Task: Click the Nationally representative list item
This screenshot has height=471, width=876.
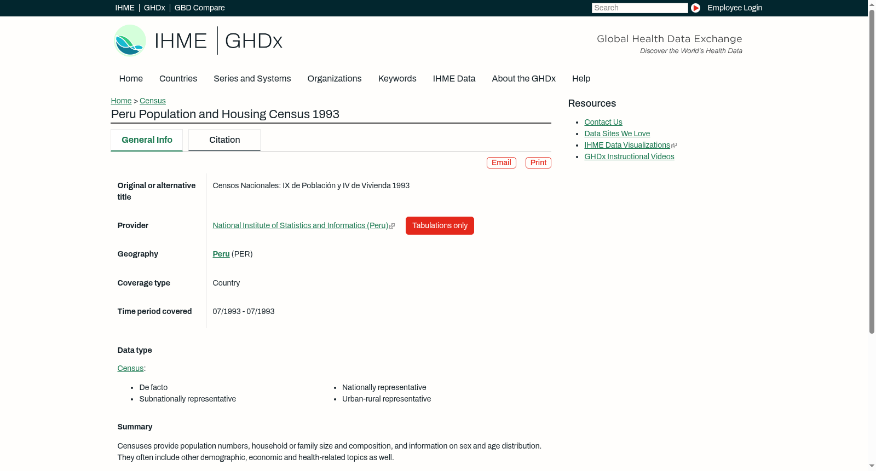Action: point(384,387)
